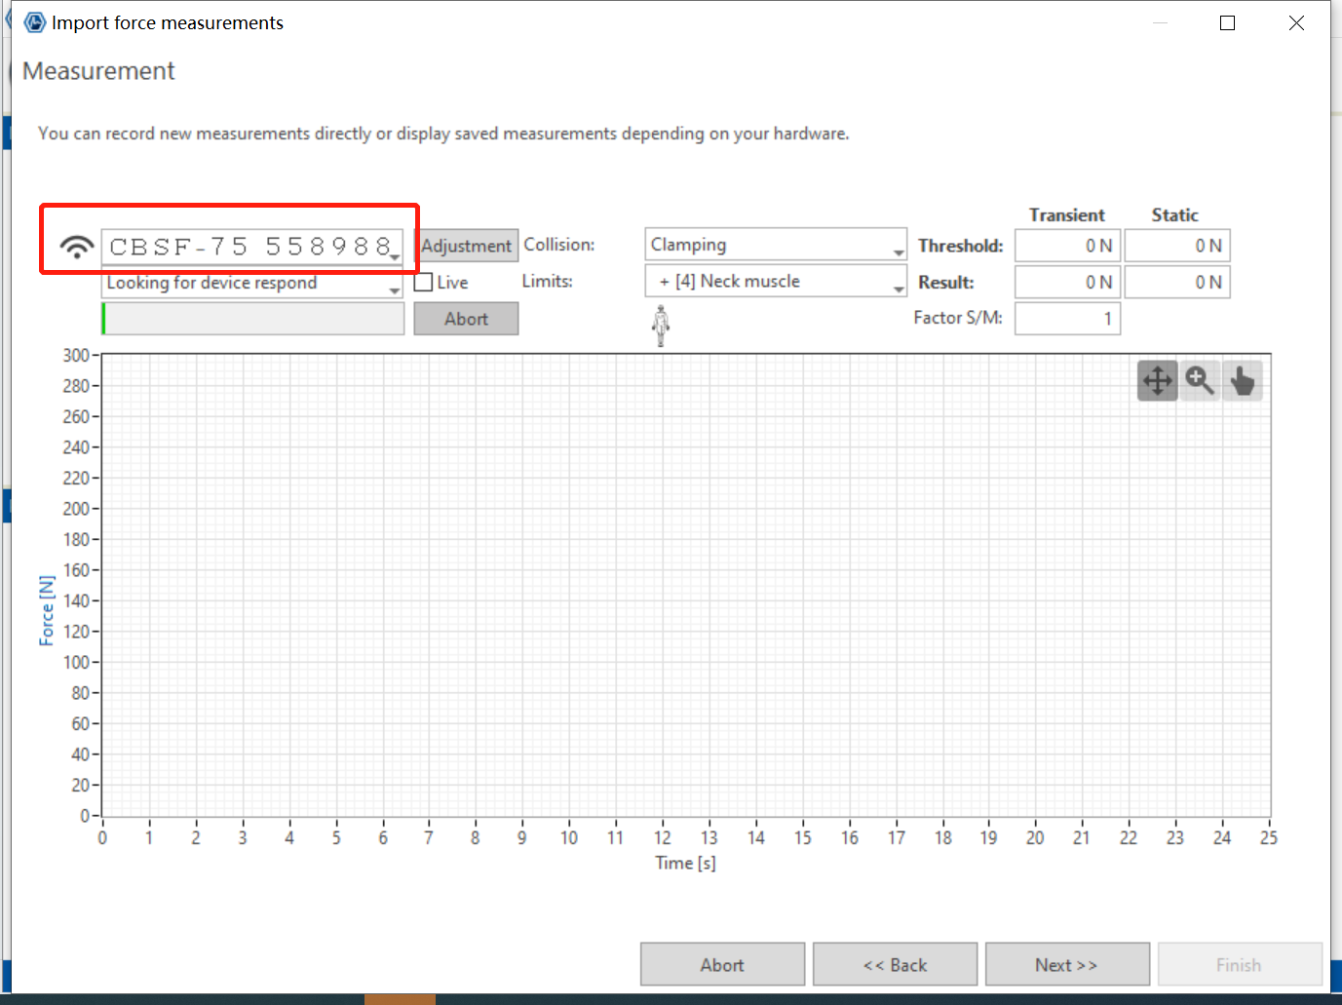Click the bottom Abort wizard button
This screenshot has height=1005, width=1342.
(722, 964)
